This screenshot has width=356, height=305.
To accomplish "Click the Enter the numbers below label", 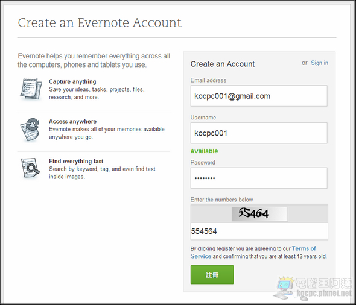I will coord(221,200).
